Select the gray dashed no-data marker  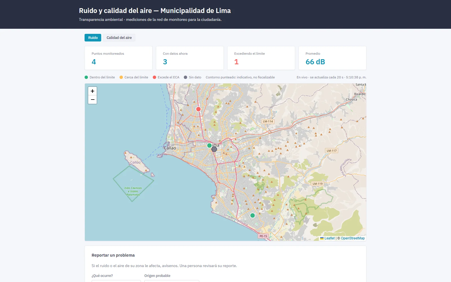(214, 149)
